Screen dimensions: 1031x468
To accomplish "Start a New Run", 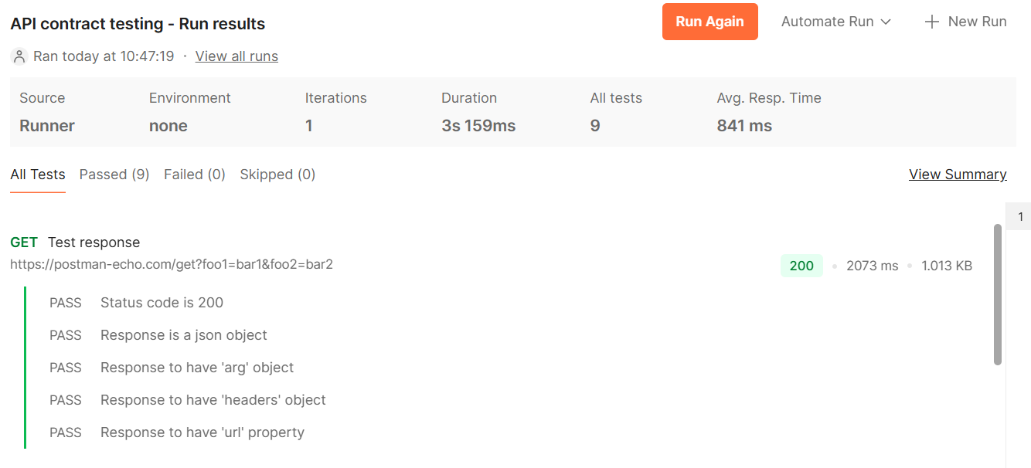I will point(966,22).
